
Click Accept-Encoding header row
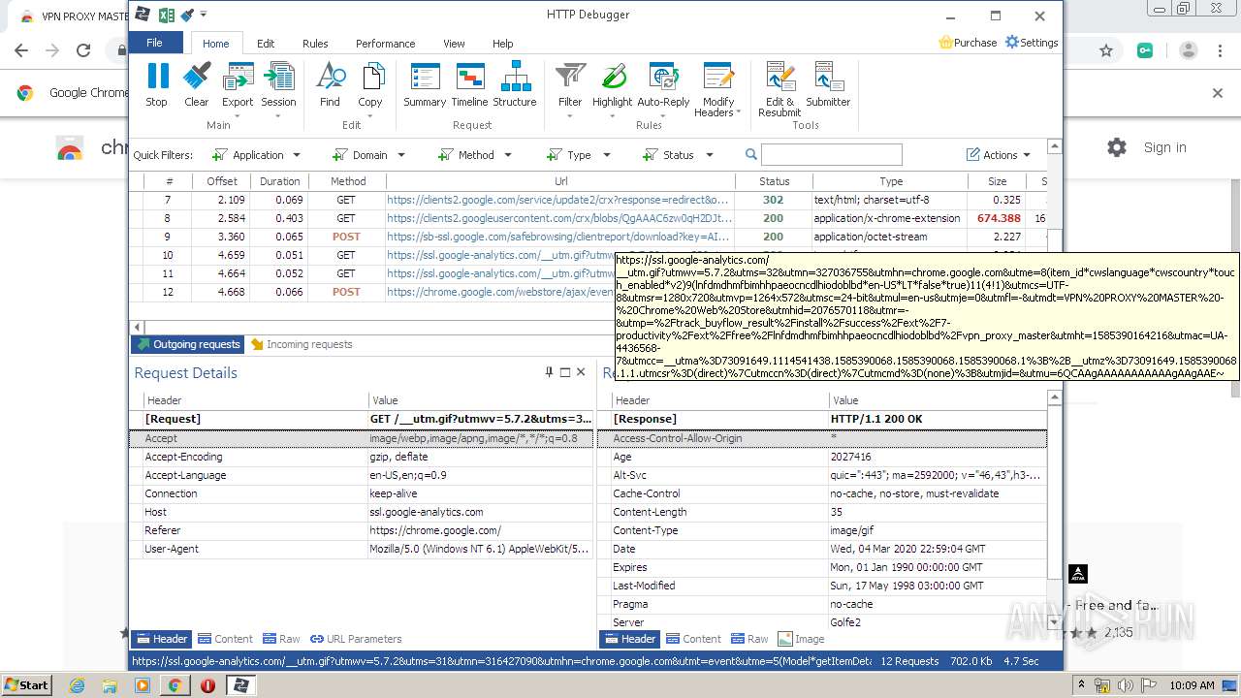tap(362, 457)
